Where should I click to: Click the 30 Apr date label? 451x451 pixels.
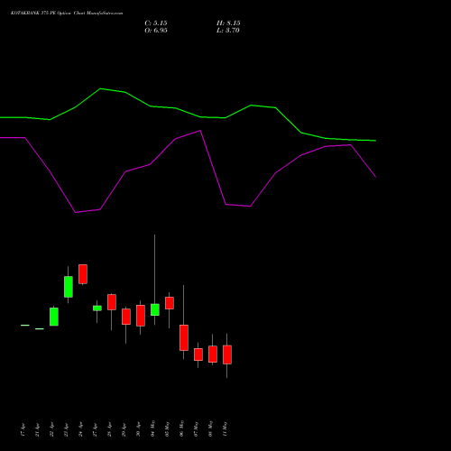coord(139,429)
